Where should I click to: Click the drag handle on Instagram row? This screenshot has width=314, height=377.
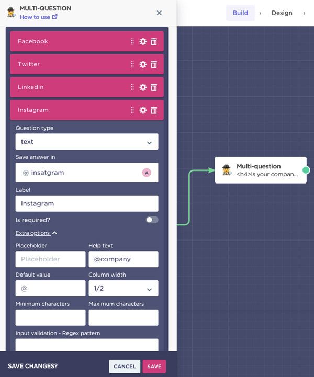point(132,110)
